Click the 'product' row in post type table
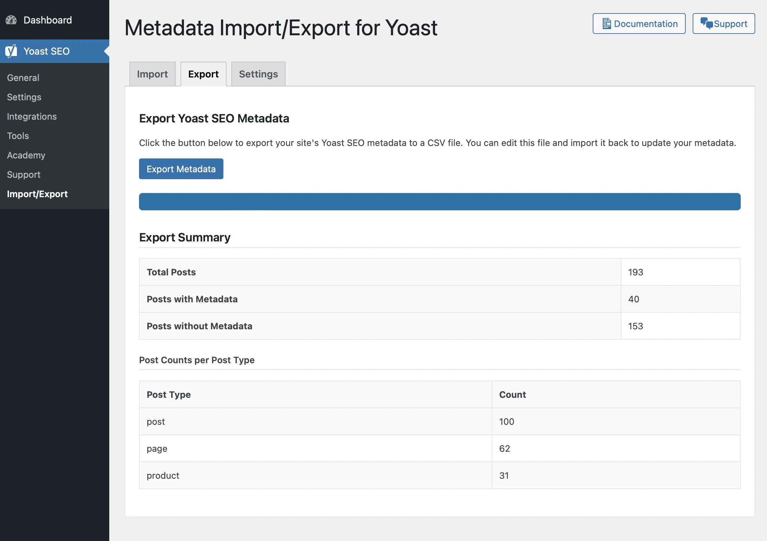 pyautogui.click(x=440, y=476)
